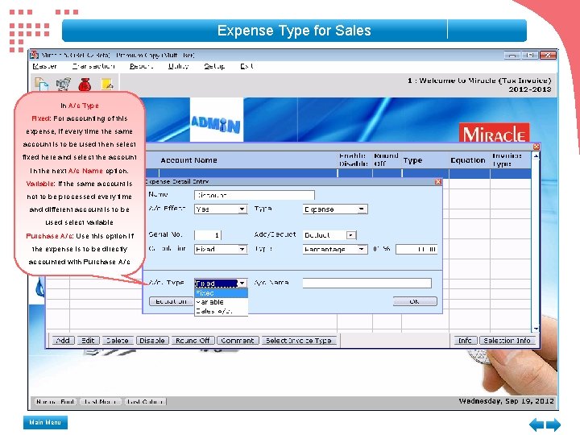This screenshot has width=580, height=435.
Task: Click the yellow note toolbar icon
Action: coord(107,84)
